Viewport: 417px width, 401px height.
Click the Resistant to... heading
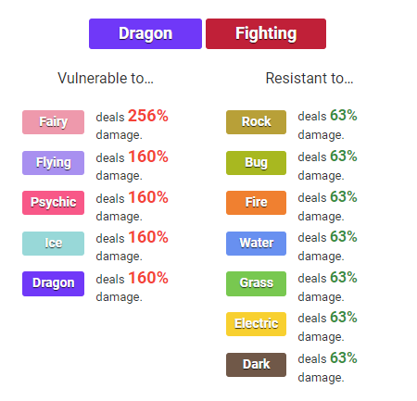pyautogui.click(x=310, y=78)
